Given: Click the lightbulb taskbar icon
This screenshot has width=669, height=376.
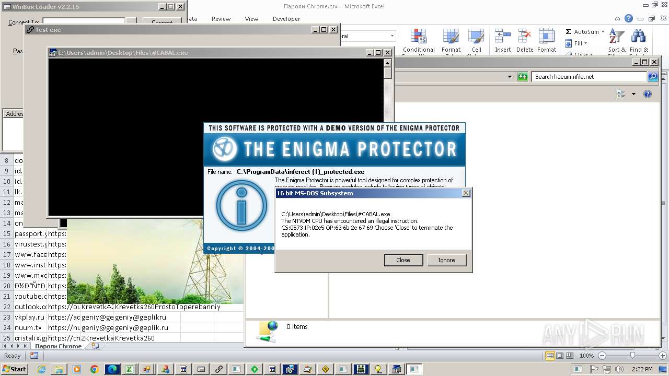Looking at the screenshot, I should [378, 369].
